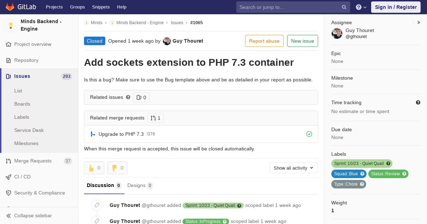Viewport: 427px width, 224px height.
Task: Open the Milestones sidebar item
Action: tap(26, 143)
